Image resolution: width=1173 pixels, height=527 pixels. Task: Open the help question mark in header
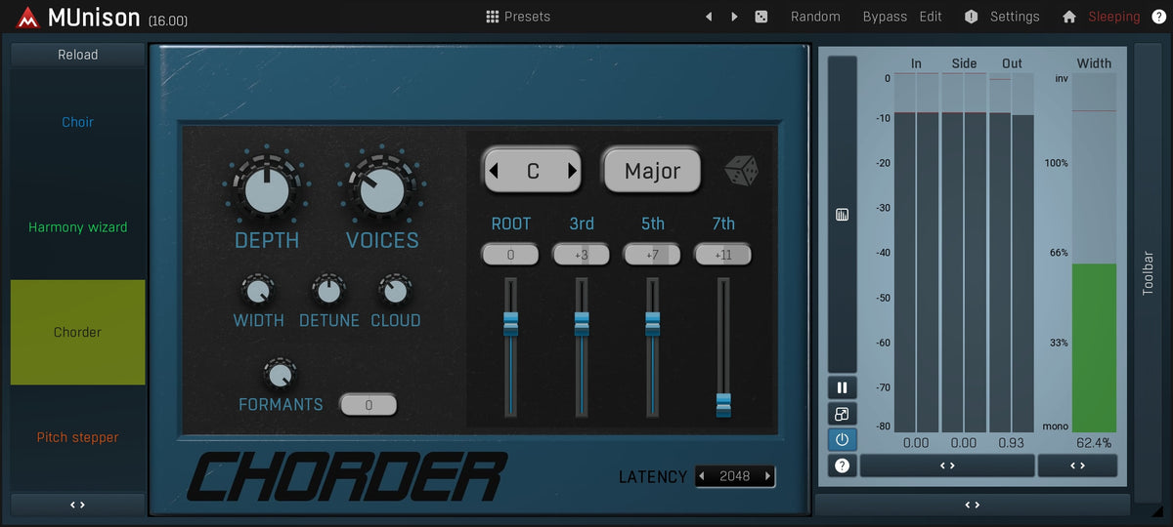(x=1158, y=17)
